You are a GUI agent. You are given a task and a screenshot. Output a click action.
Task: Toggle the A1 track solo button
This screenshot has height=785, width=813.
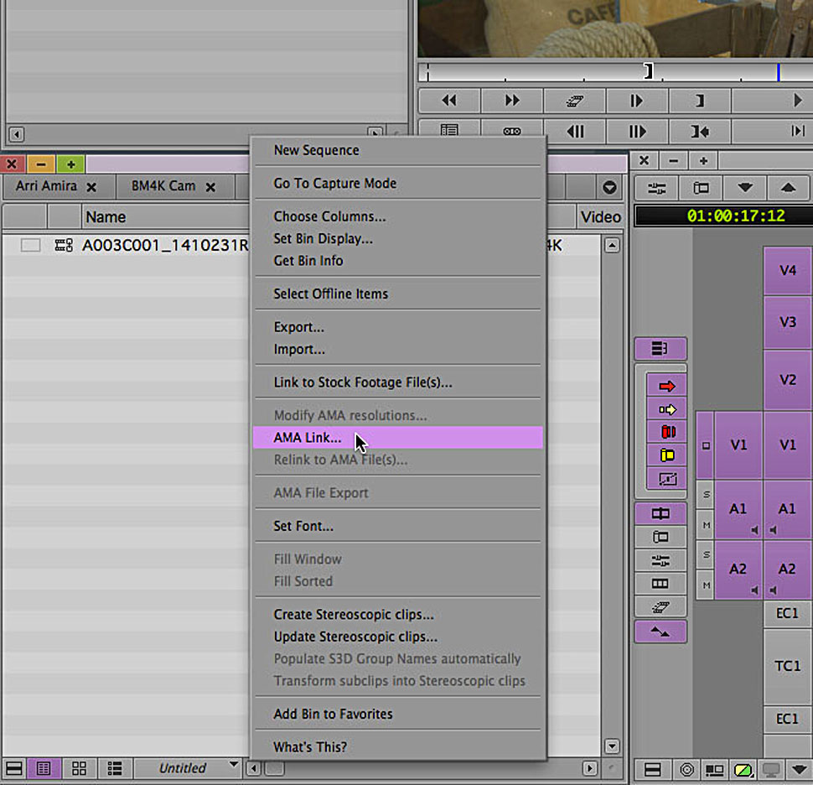pos(706,495)
